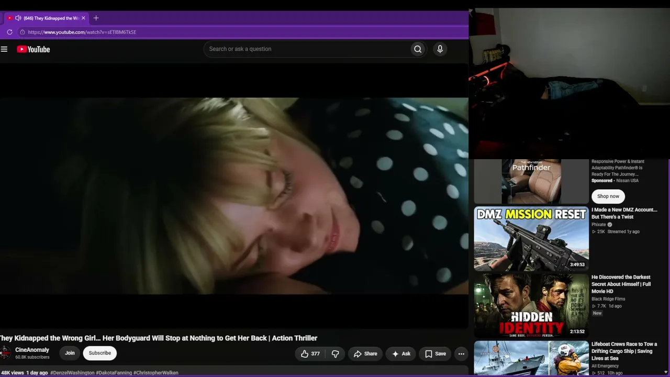
Task: Join the CineAnomaly channel membership
Action: point(70,353)
